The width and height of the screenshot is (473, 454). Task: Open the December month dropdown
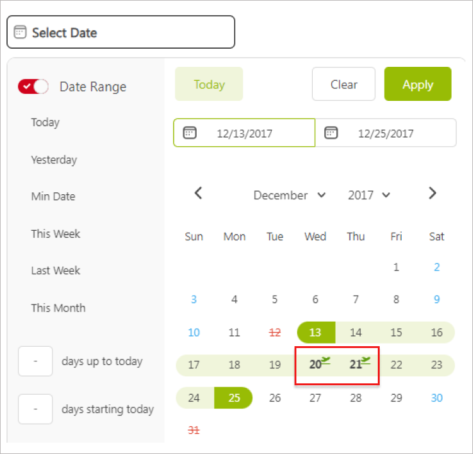pyautogui.click(x=289, y=195)
